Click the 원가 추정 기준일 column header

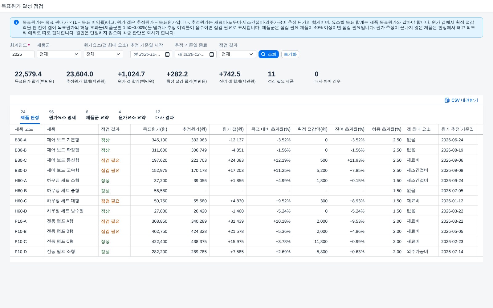(458, 129)
